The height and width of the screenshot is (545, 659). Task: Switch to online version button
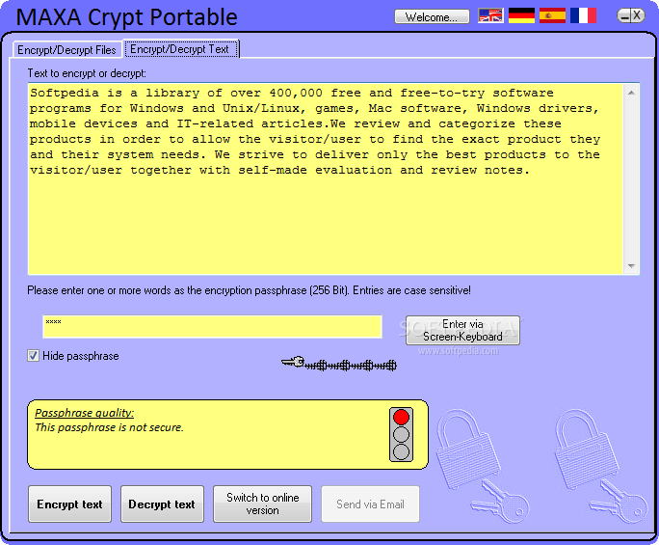(263, 504)
